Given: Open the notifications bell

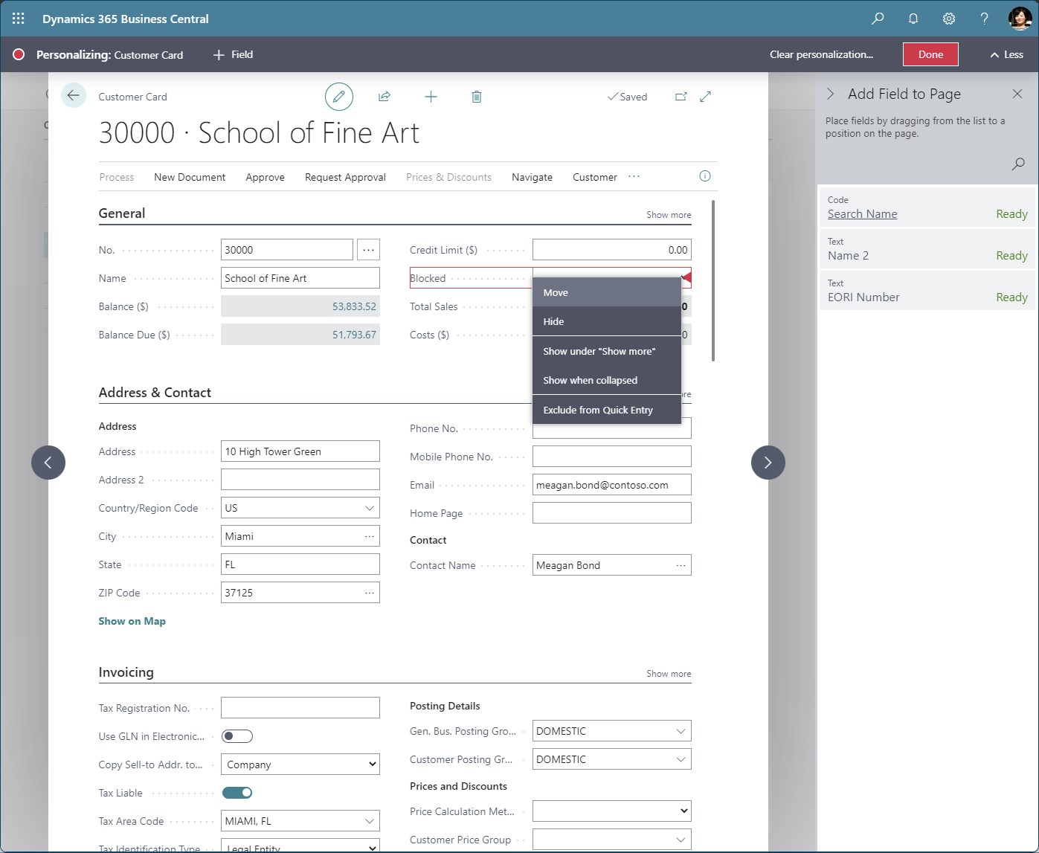Looking at the screenshot, I should (913, 18).
